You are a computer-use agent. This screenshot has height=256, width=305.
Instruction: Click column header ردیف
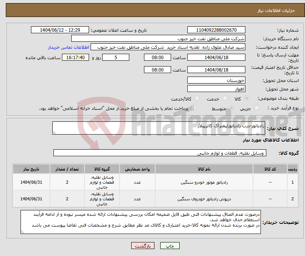293,169
